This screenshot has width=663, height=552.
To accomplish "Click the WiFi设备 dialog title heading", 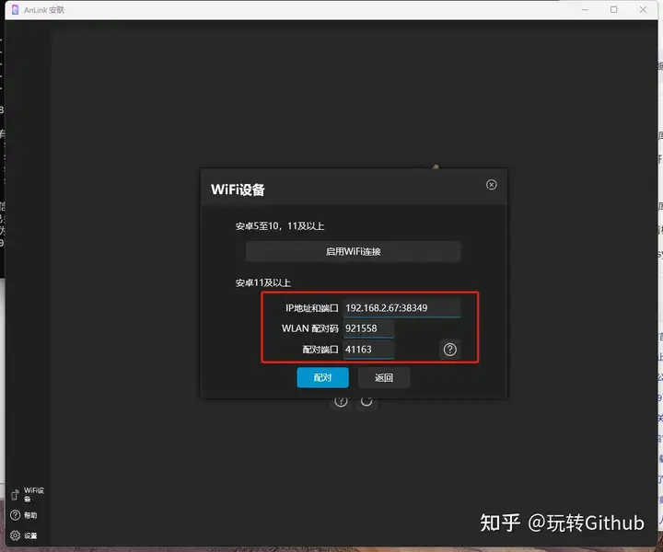I will (238, 190).
